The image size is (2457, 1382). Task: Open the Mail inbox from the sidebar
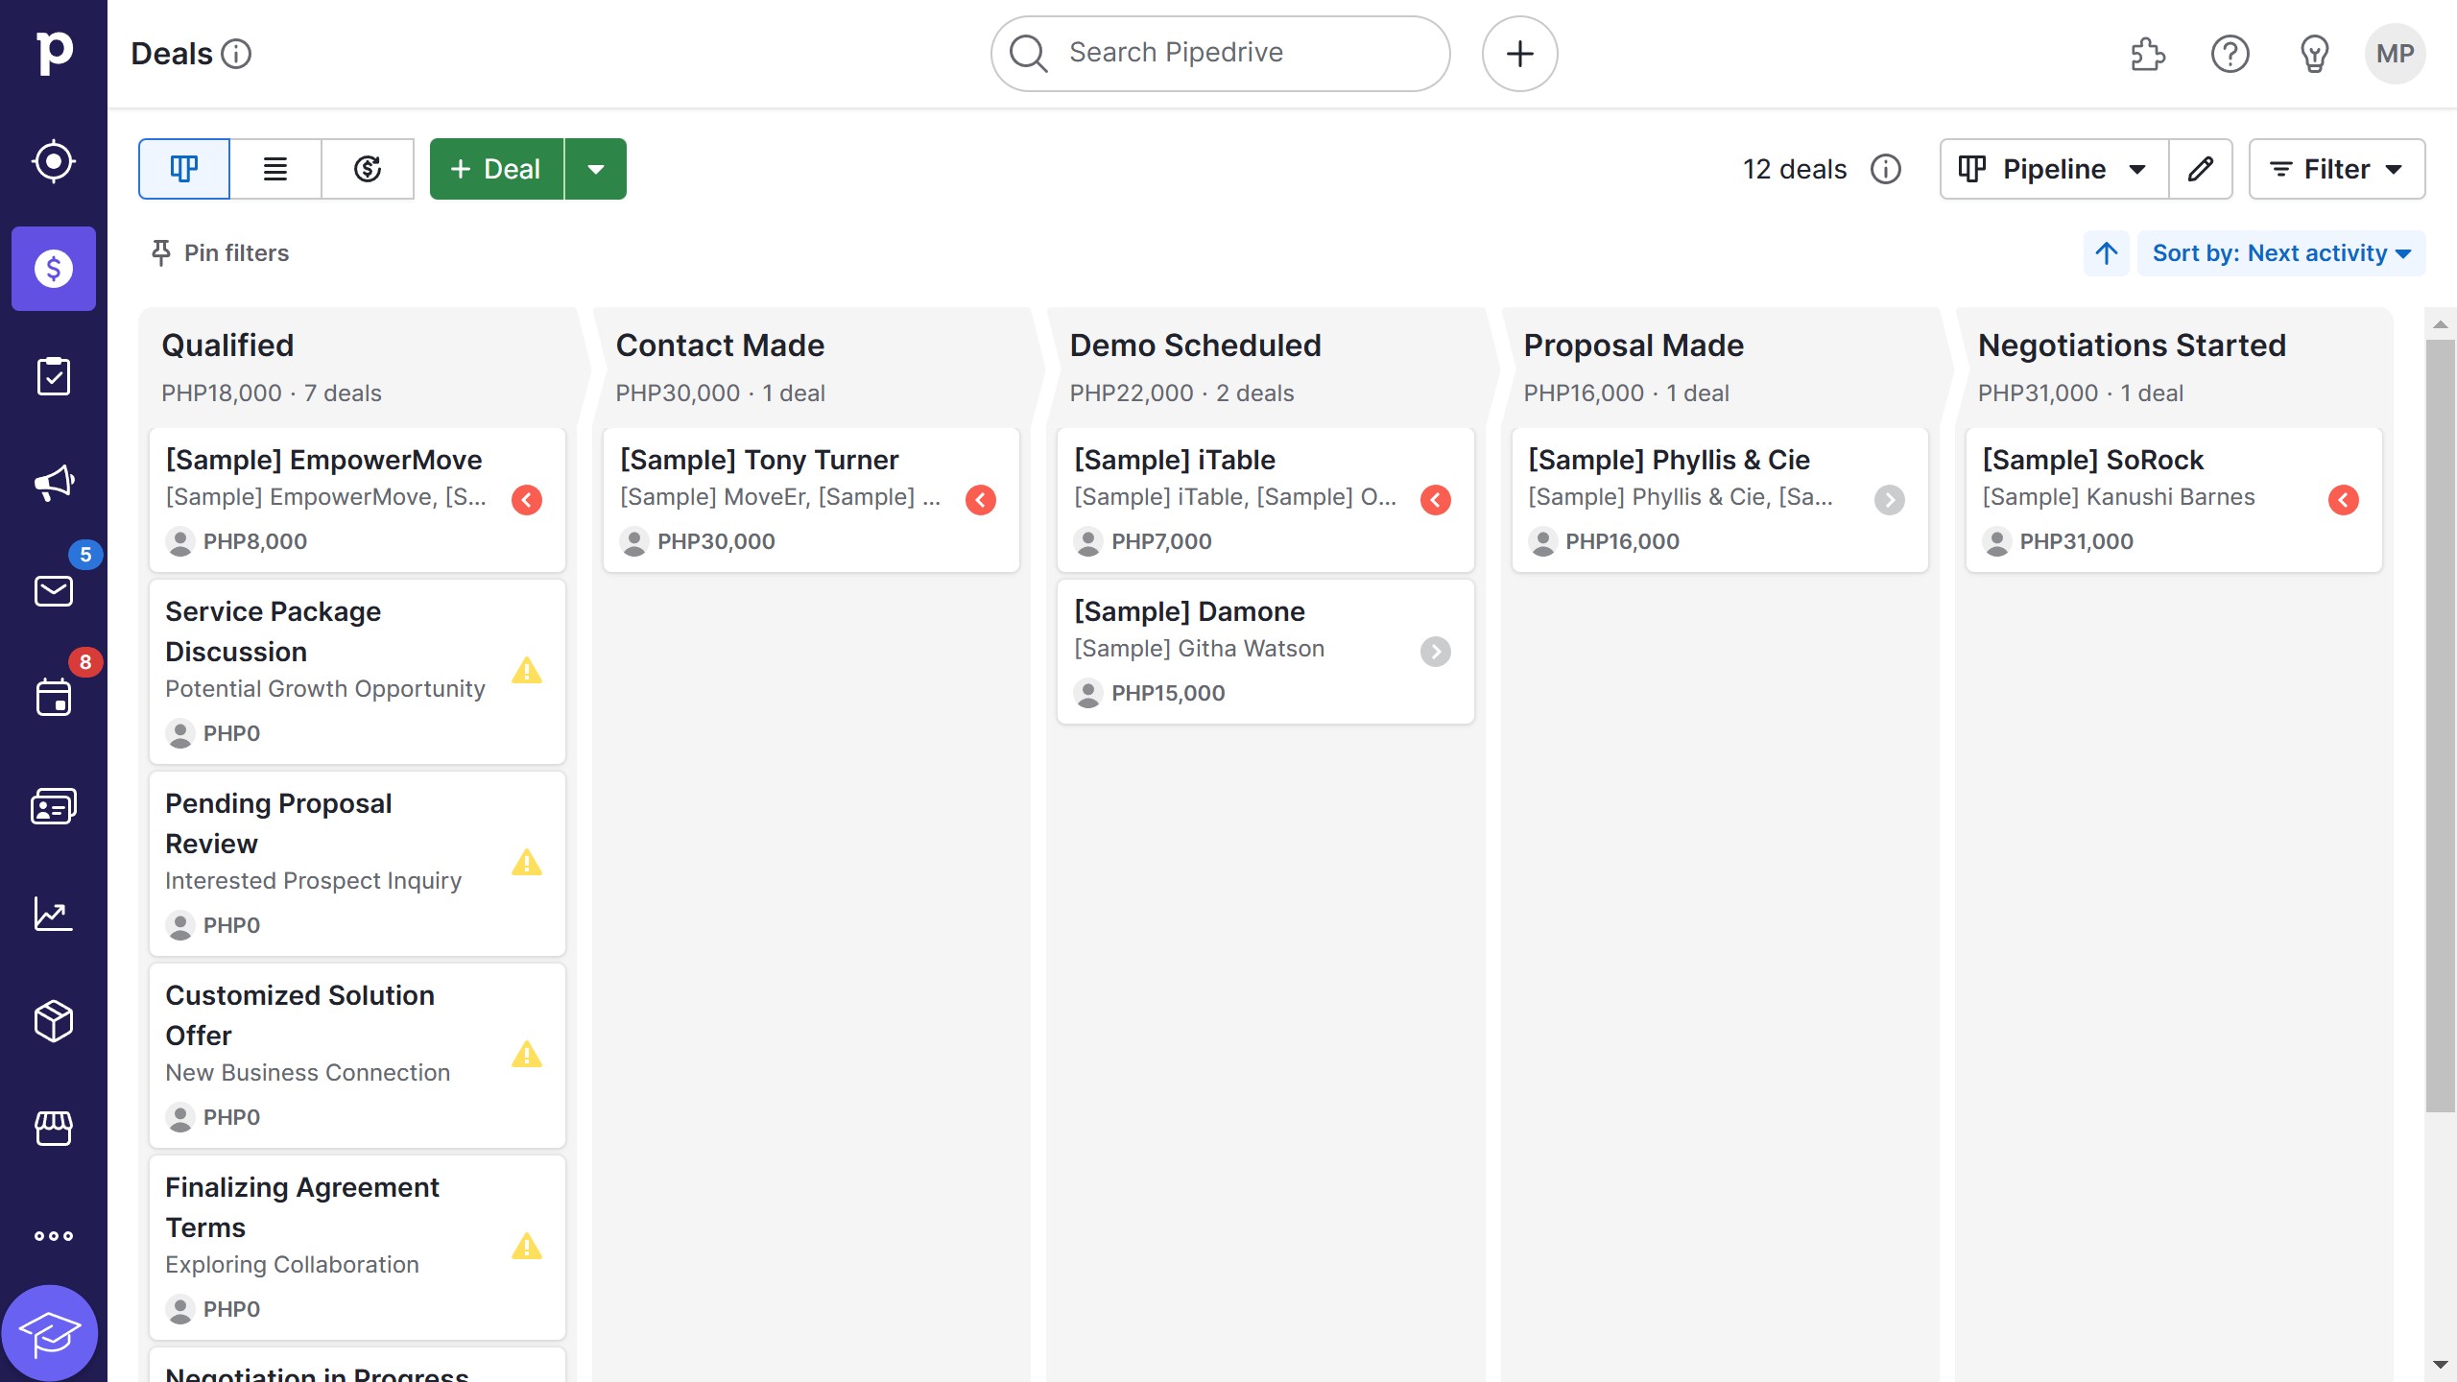53,590
